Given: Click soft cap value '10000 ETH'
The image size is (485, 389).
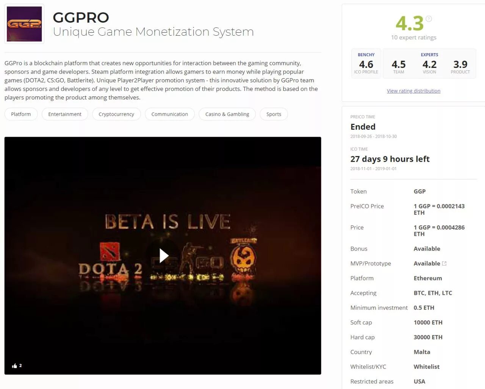Looking at the screenshot, I should 428,323.
